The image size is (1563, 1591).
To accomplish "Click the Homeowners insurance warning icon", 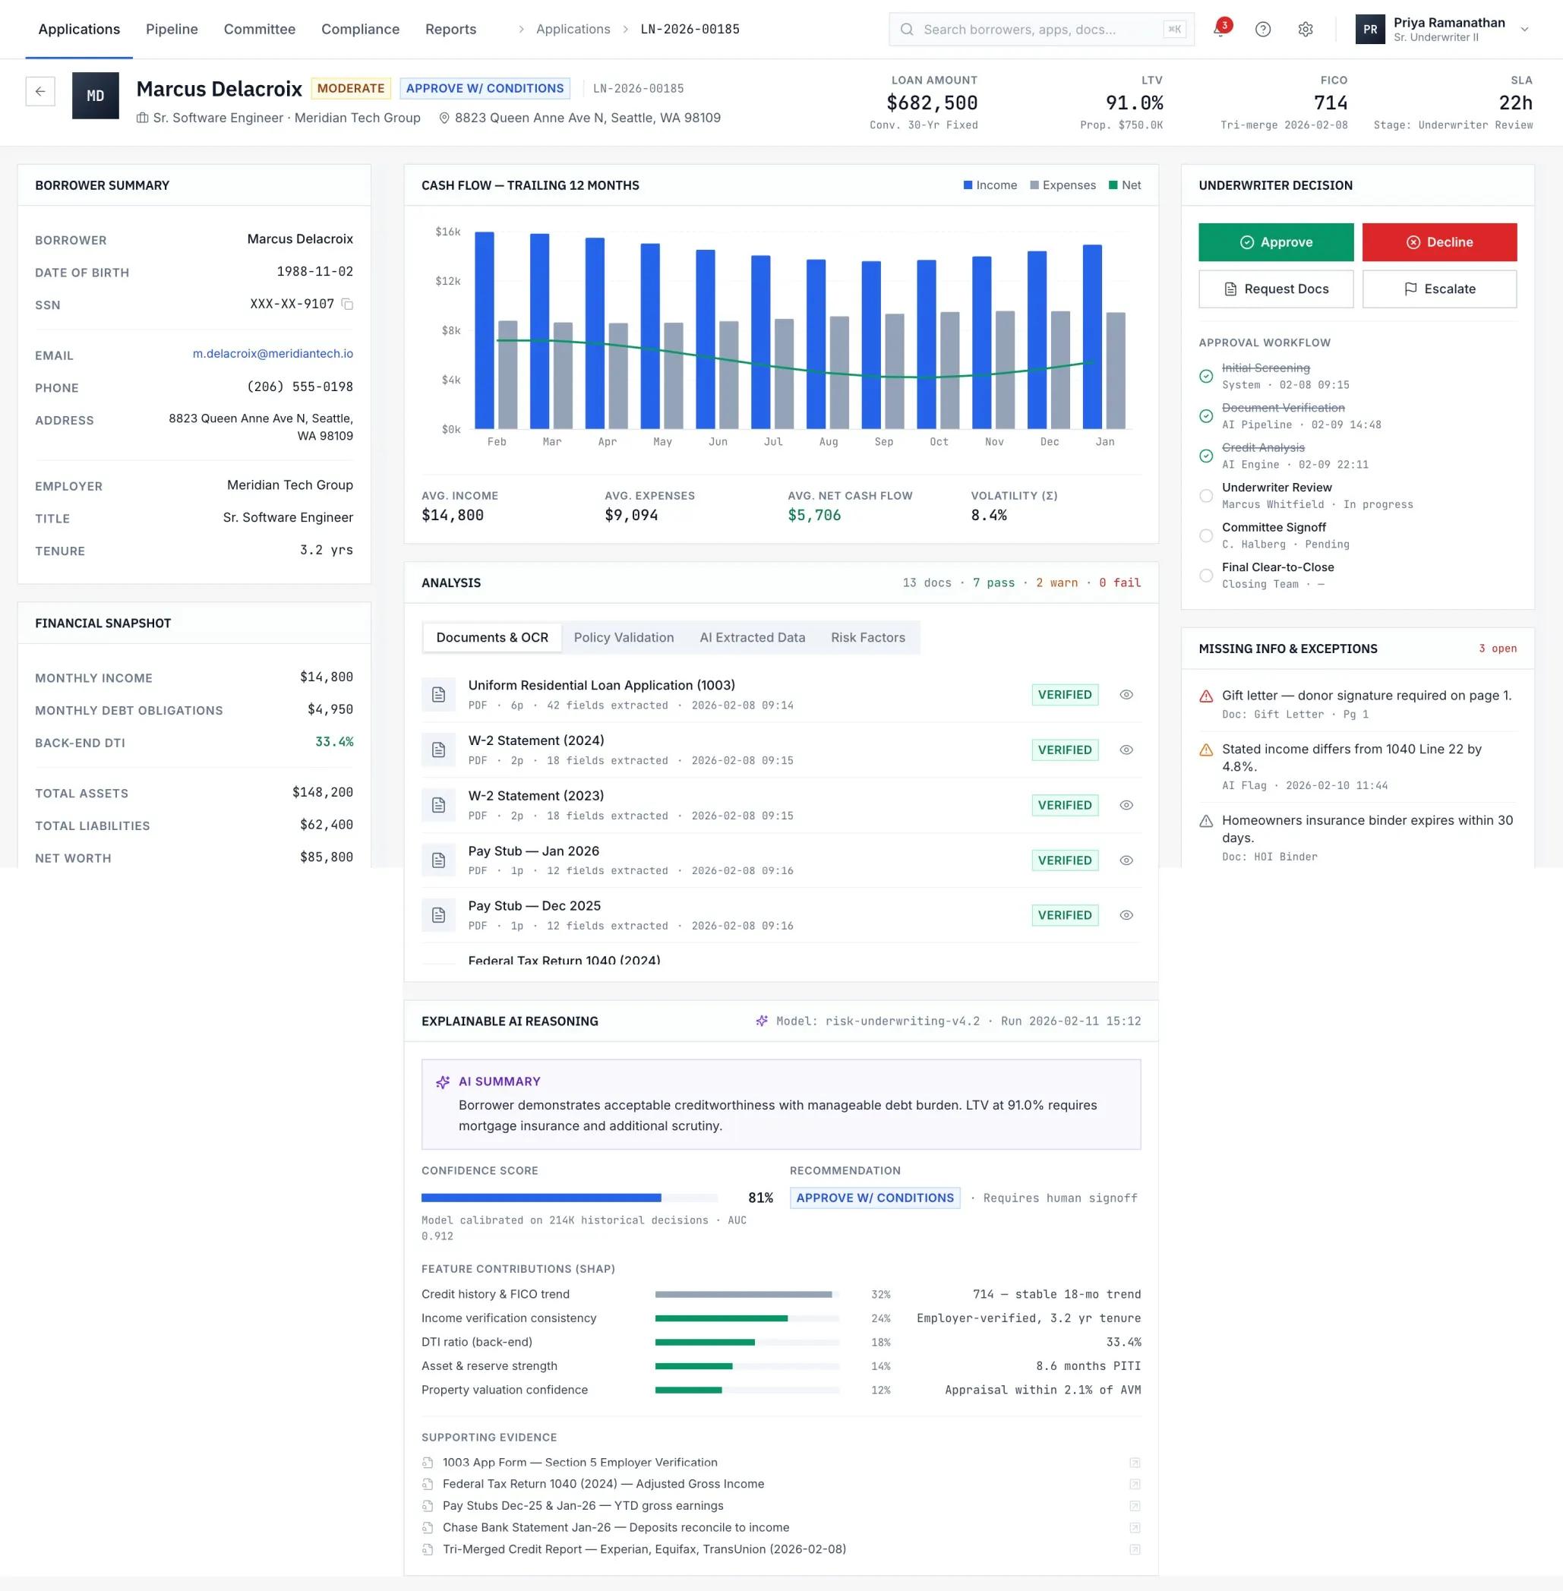I will [x=1206, y=821].
